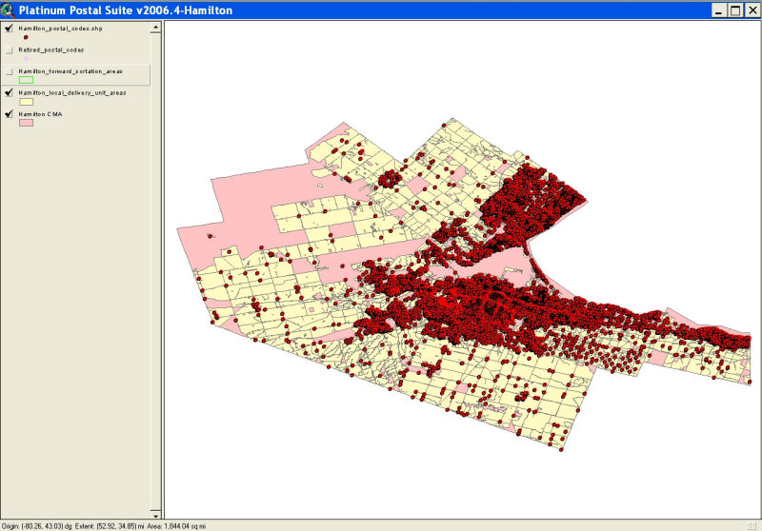Image resolution: width=762 pixels, height=531 pixels.
Task: Click the Area value in status bar
Action: click(x=176, y=526)
